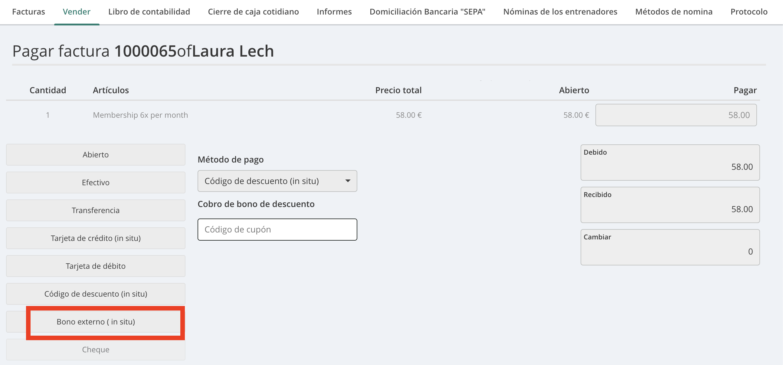783x365 pixels.
Task: Click the Abierto column header
Action: tap(574, 90)
